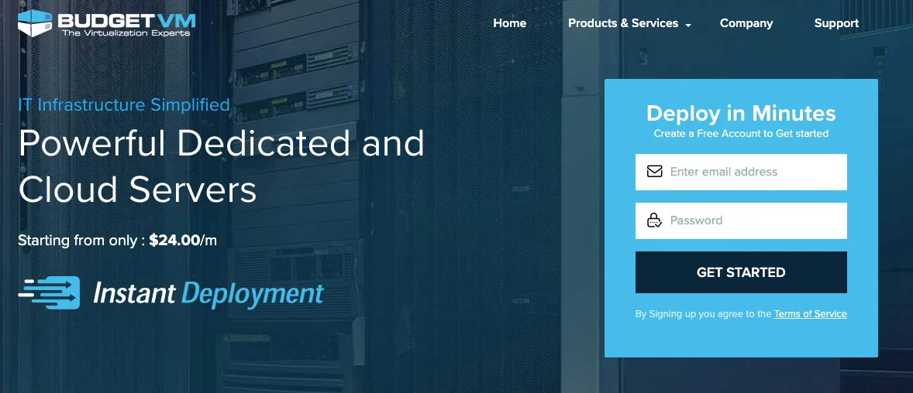This screenshot has height=393, width=913.
Task: Open the Terms of Service link
Action: (x=811, y=314)
